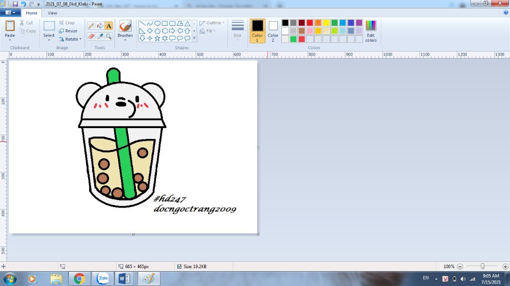Choose the Color picker eyedropper

[x=100, y=36]
